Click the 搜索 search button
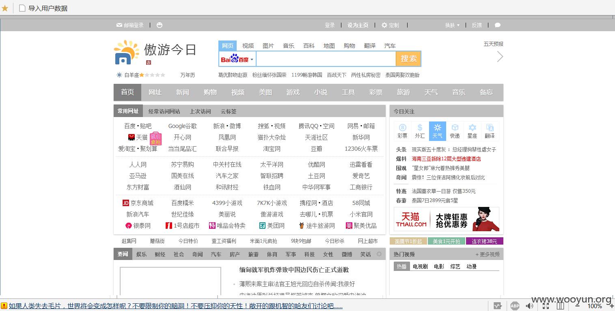 point(408,59)
